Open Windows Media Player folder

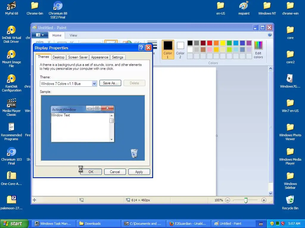pos(290,156)
